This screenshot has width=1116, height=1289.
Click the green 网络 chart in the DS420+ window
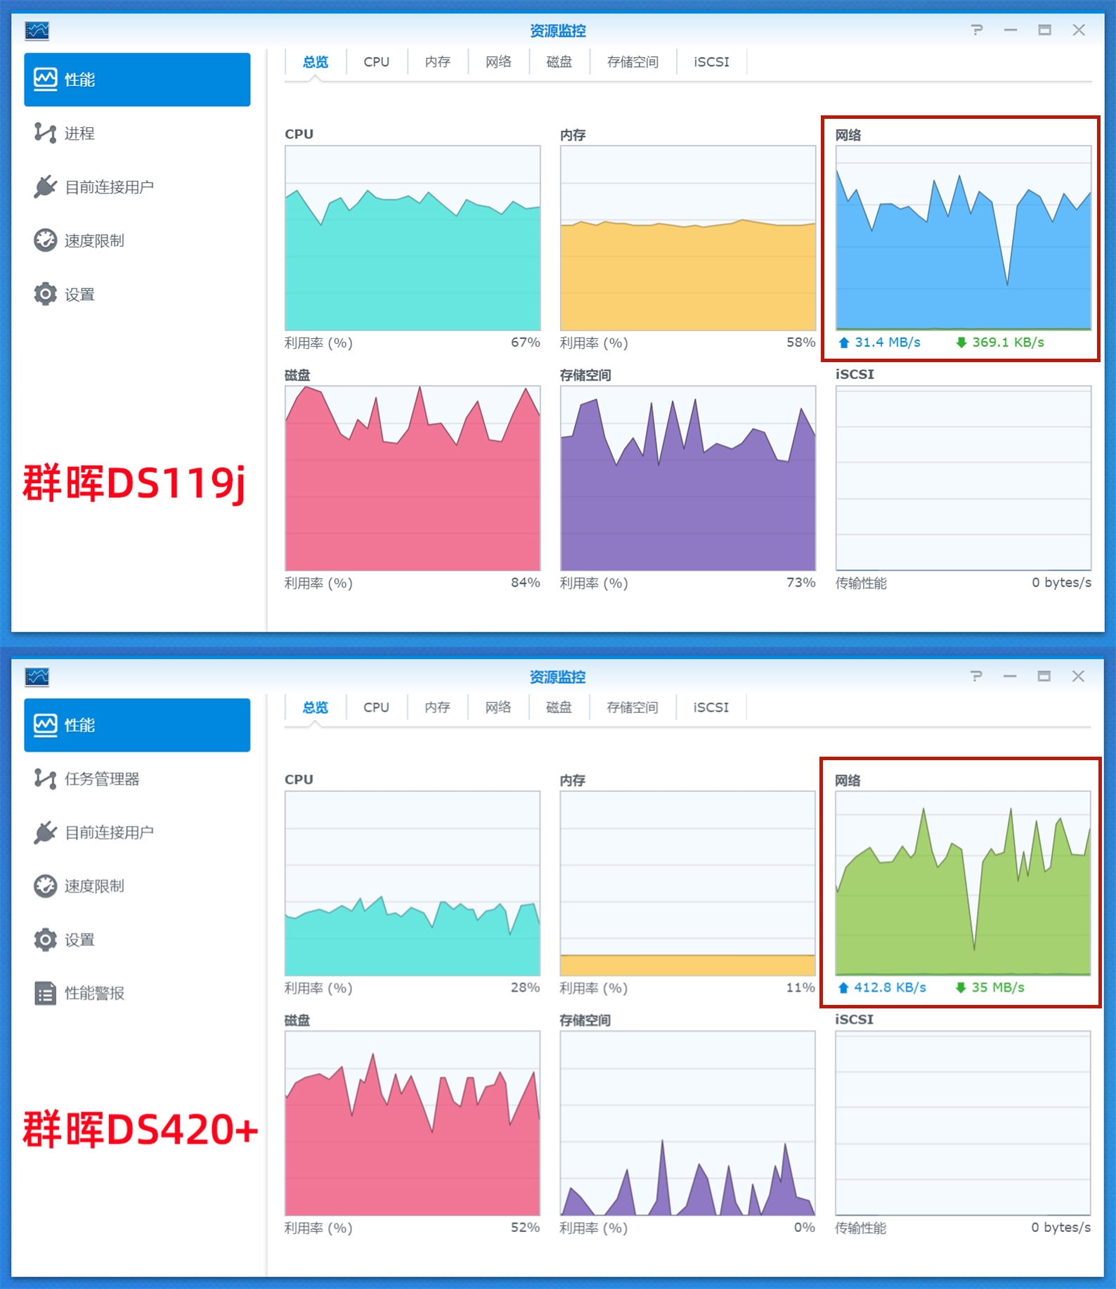point(963,883)
